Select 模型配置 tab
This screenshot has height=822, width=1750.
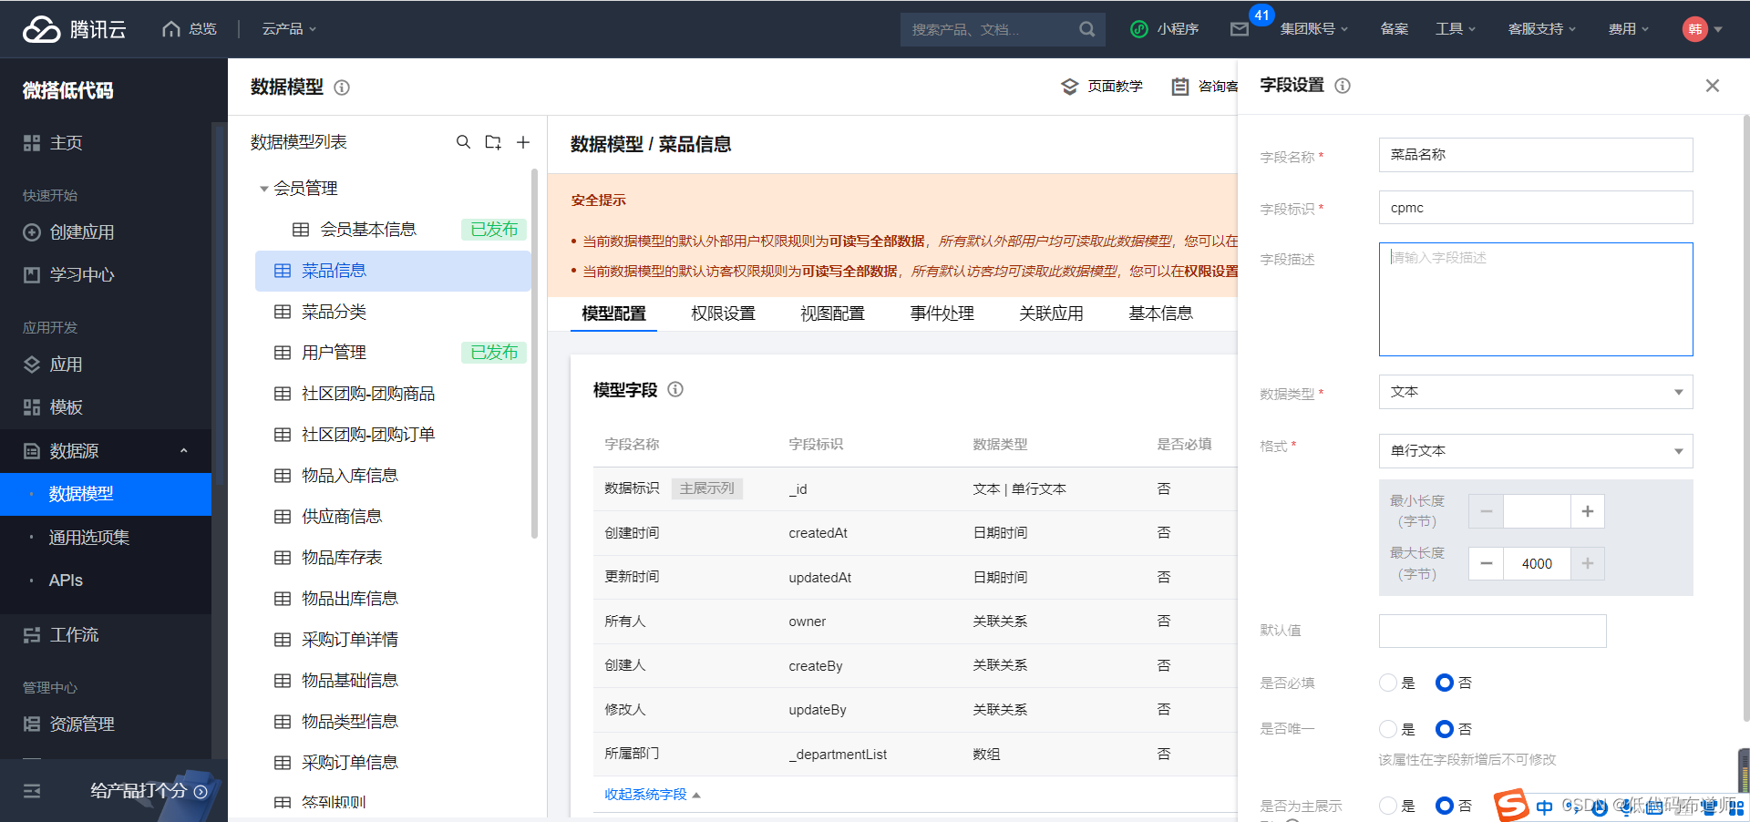point(613,313)
